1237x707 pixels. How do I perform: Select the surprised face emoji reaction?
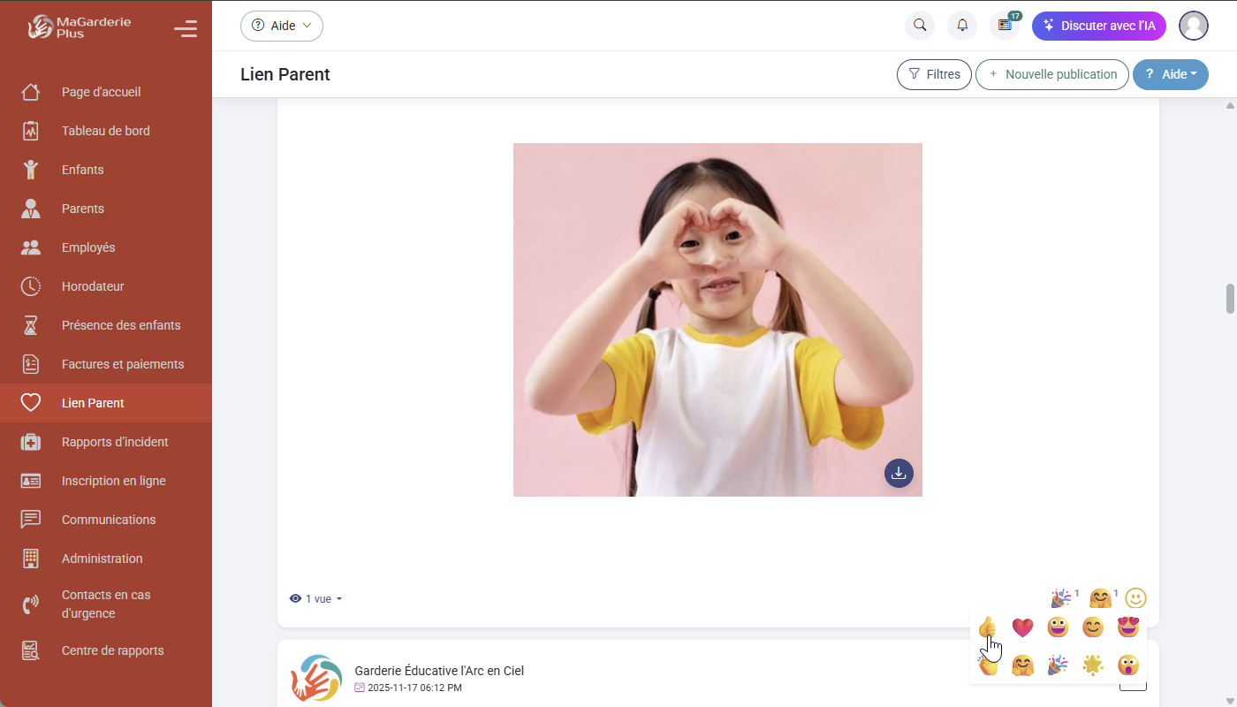point(1128,665)
